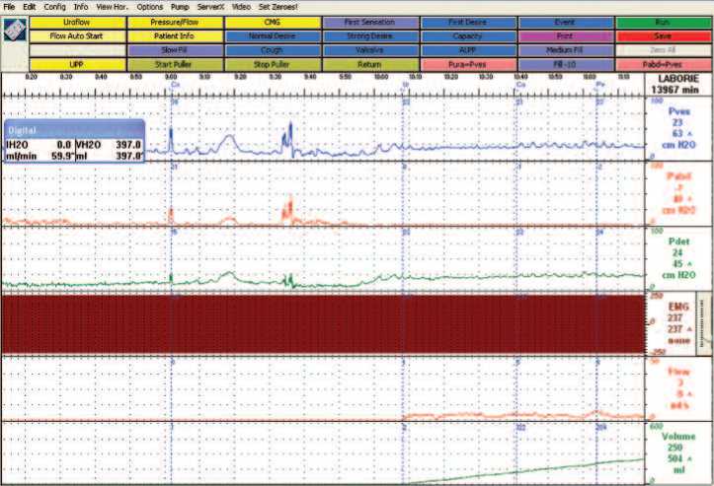Select the Pves channel label
The height and width of the screenshot is (486, 714).
tap(678, 111)
